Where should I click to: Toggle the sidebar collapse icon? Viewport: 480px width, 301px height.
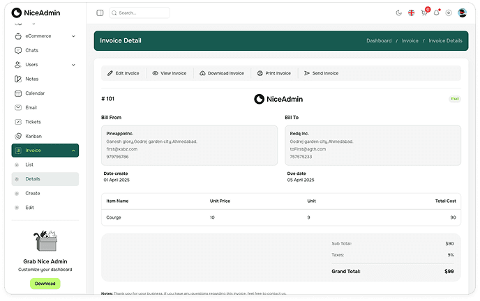(x=100, y=13)
